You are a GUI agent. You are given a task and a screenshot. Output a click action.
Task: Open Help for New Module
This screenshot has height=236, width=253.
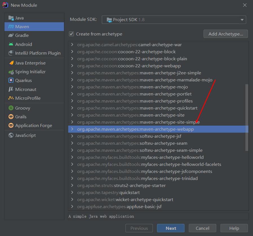click(234, 228)
